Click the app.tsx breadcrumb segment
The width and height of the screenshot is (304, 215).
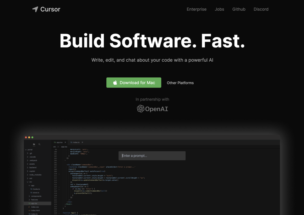click(64, 147)
